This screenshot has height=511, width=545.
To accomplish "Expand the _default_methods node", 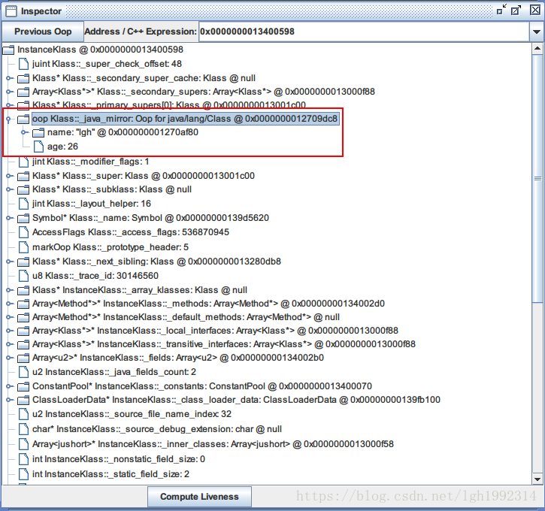I will (9, 317).
